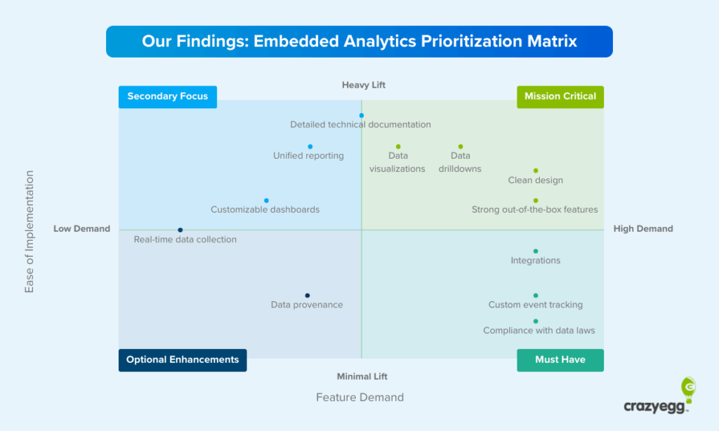
Task: Select the Clean design data point
Action: [536, 171]
